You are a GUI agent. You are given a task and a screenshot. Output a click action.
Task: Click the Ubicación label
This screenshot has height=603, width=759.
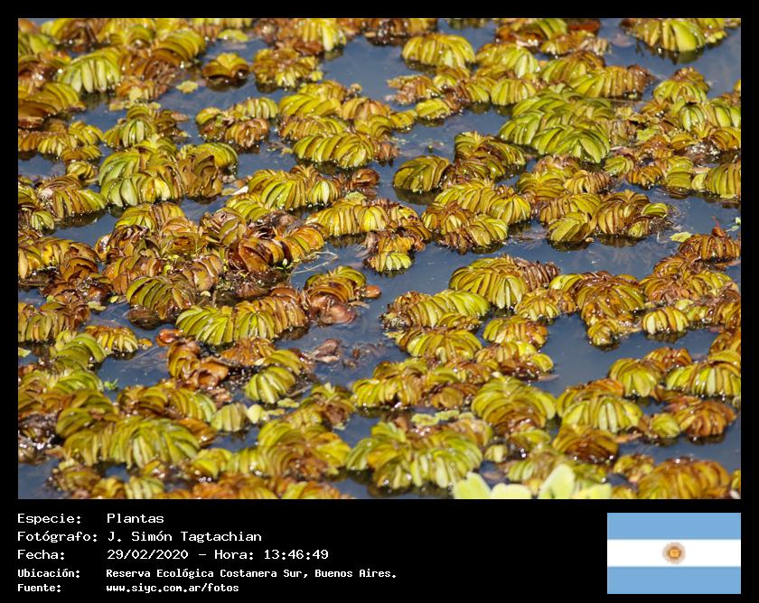click(x=49, y=573)
